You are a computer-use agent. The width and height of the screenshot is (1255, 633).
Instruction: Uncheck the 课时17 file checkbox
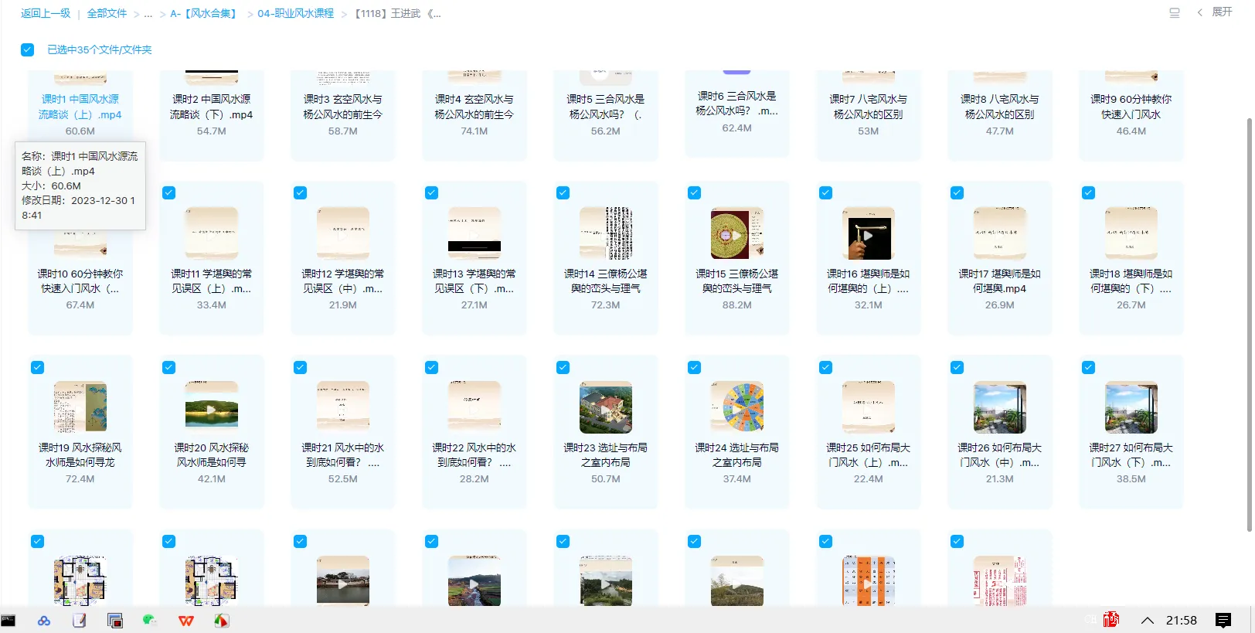point(957,193)
